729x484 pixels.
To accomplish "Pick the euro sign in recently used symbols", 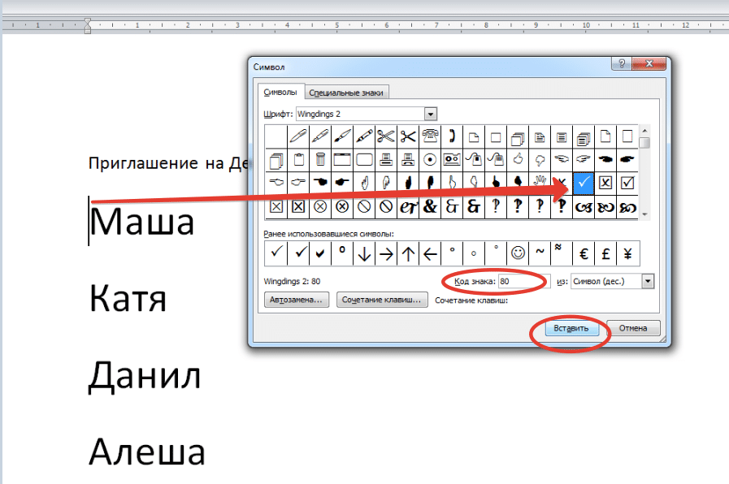I will point(584,253).
